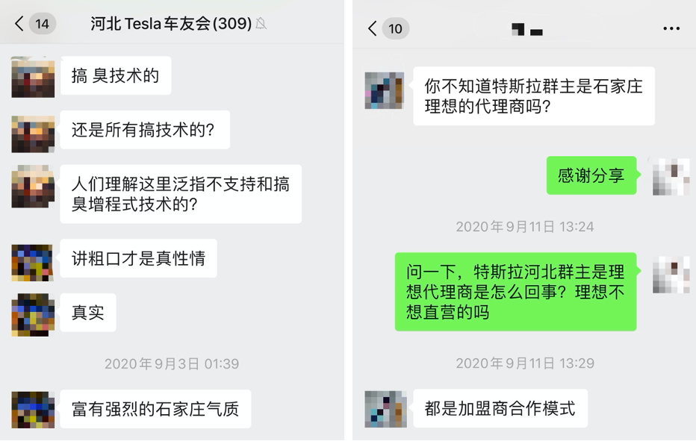Viewport: 696px width, 441px height.
Task: Tap the back arrow beside the 10 badge
Action: click(x=372, y=29)
